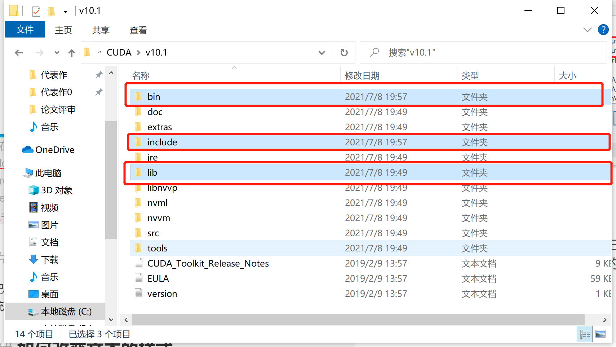Open 代表作0 in quick access sidebar

(x=56, y=92)
